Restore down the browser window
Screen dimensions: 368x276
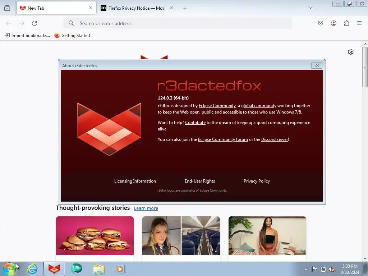350,4
